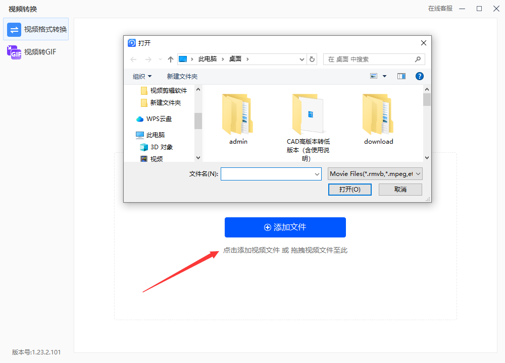
Task: Click the 打开 dialog app icon
Action: pos(132,43)
